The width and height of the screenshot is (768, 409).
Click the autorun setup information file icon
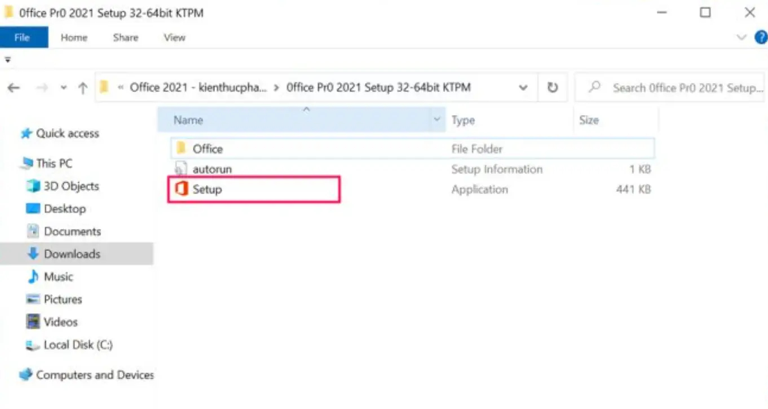(x=181, y=169)
